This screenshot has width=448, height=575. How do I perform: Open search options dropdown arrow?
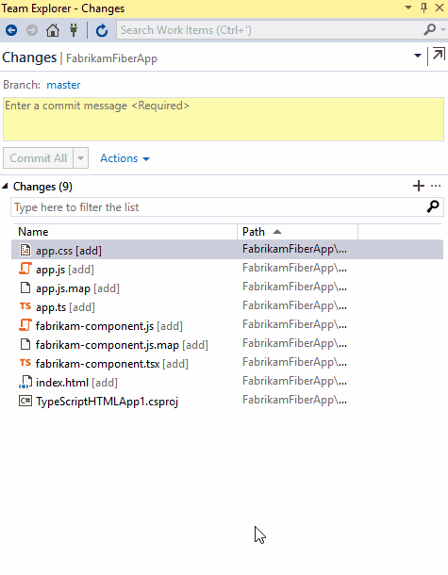click(x=442, y=30)
